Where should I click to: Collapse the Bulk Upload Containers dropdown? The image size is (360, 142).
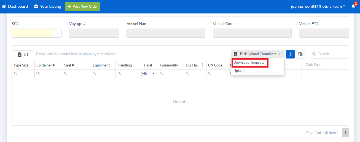pos(257,54)
